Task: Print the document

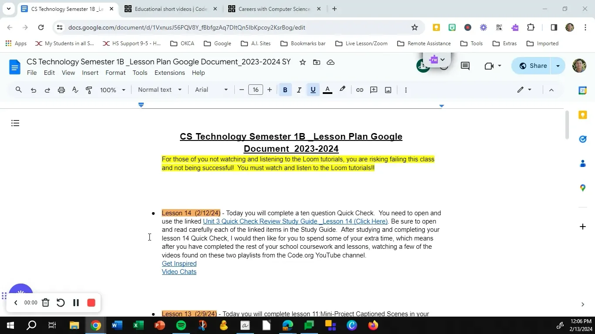Action: pyautogui.click(x=61, y=90)
